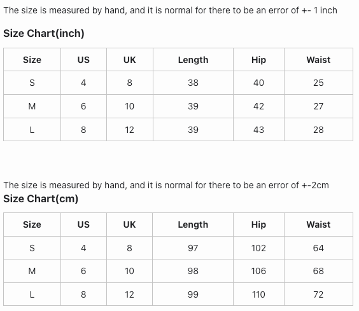Click length value 97 in cm table
This screenshot has height=311, width=359.
[x=193, y=248]
